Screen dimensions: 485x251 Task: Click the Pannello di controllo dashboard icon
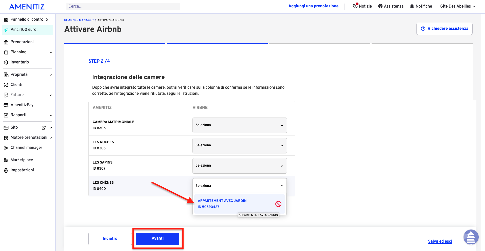[x=6, y=19]
